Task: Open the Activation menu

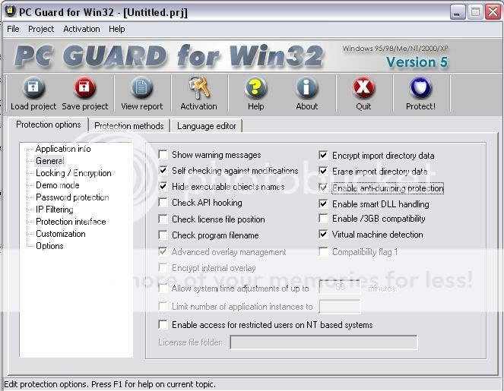Action: (81, 29)
